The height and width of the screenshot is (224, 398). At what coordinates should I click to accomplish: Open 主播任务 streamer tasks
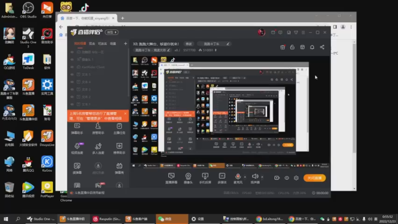[x=119, y=128]
